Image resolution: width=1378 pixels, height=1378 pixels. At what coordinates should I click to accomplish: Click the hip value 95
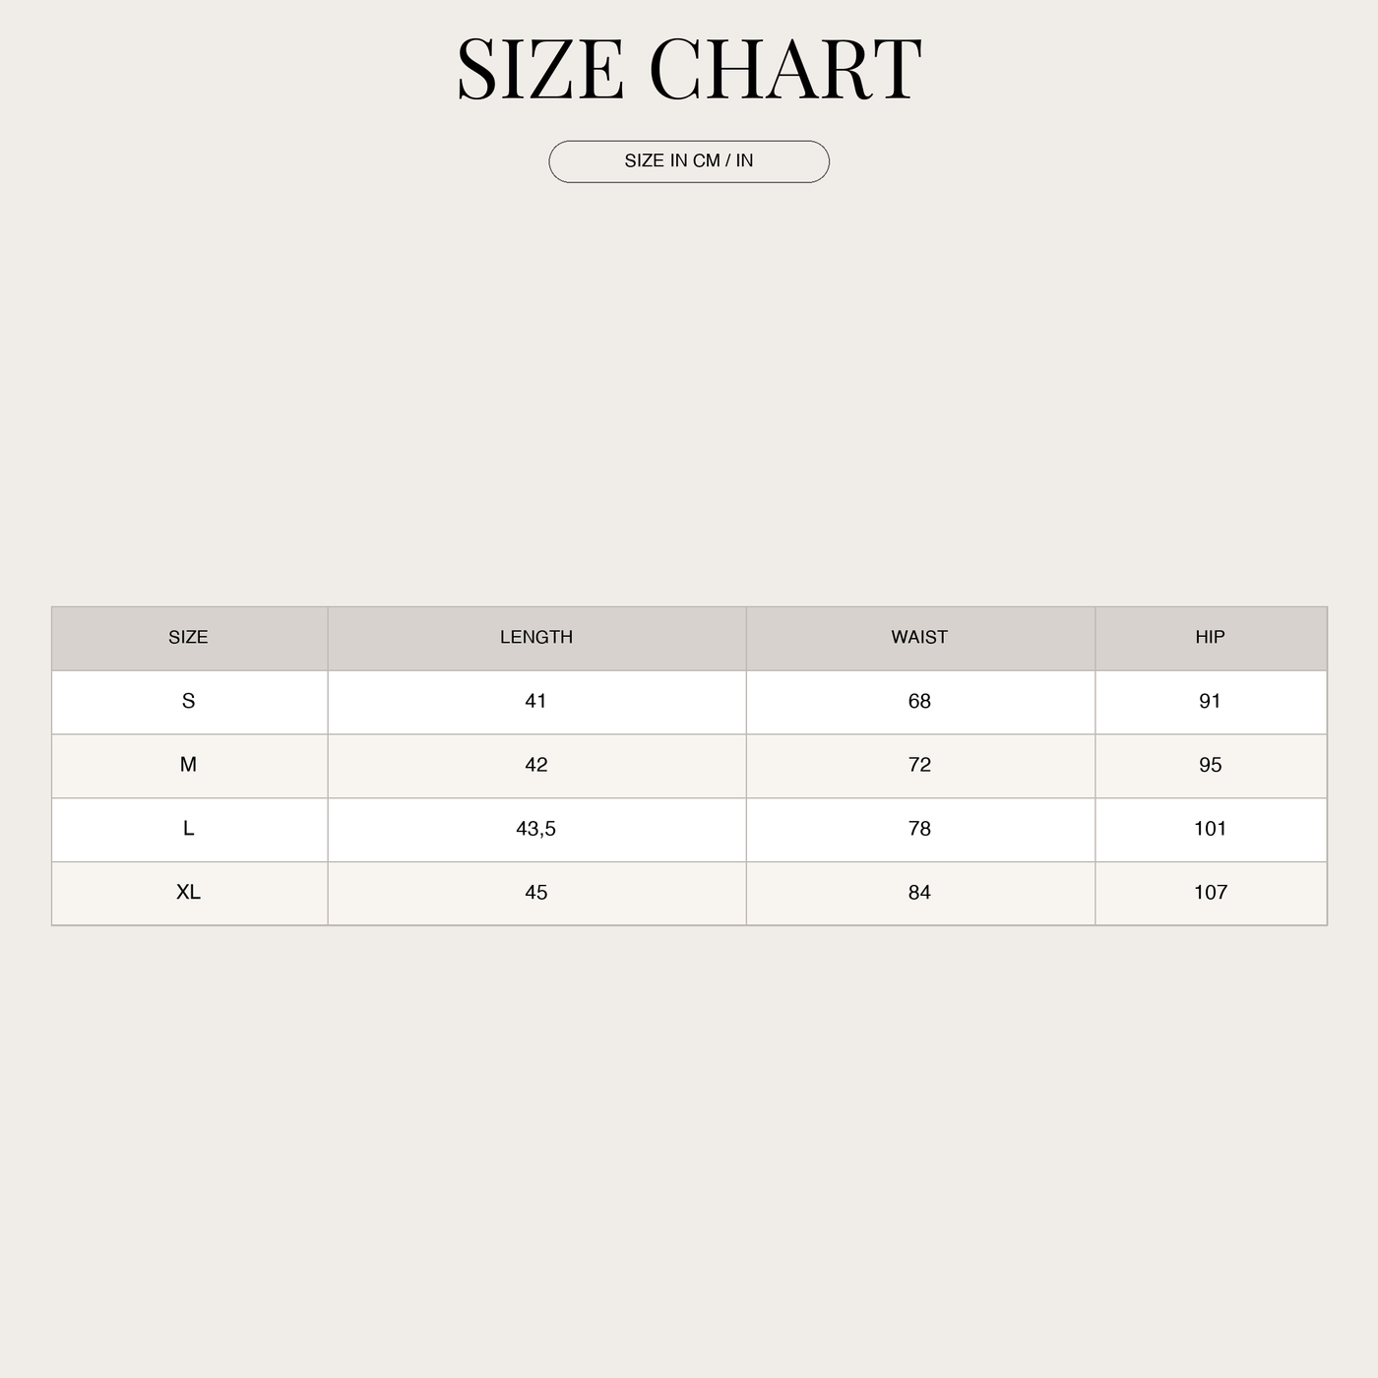coord(1211,765)
